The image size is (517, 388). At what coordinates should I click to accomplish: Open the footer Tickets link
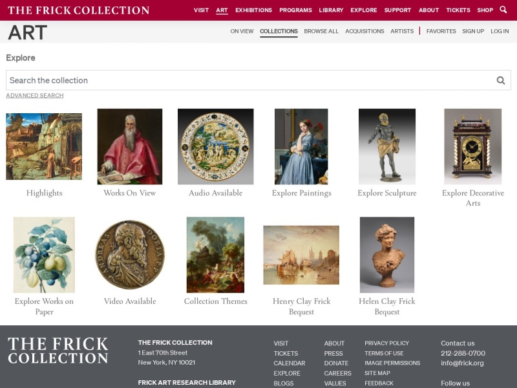pyautogui.click(x=286, y=353)
